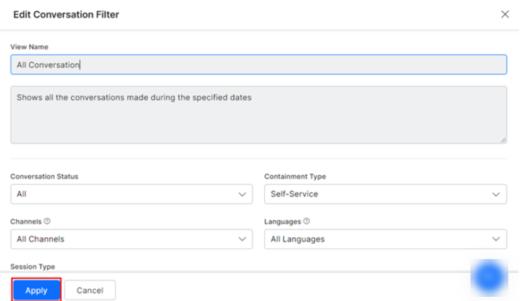Click the Conversation Status chevron arrow
The width and height of the screenshot is (520, 301).
(x=242, y=194)
